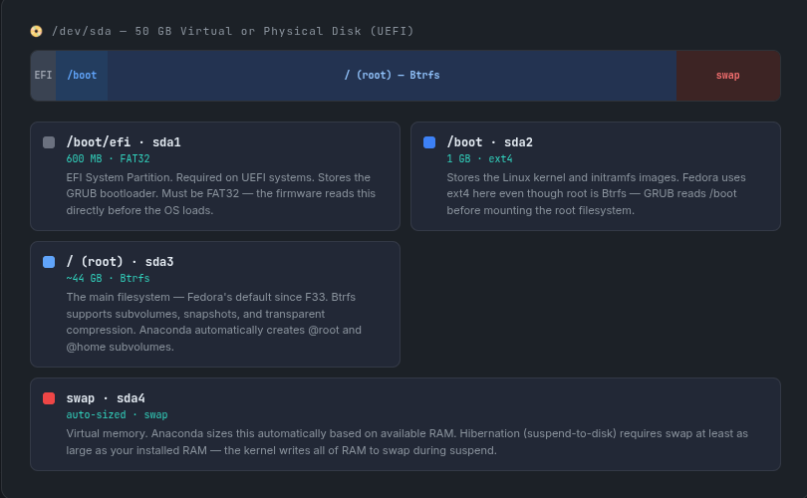Click the swap · sda4 card title
807x498 pixels.
tap(106, 398)
